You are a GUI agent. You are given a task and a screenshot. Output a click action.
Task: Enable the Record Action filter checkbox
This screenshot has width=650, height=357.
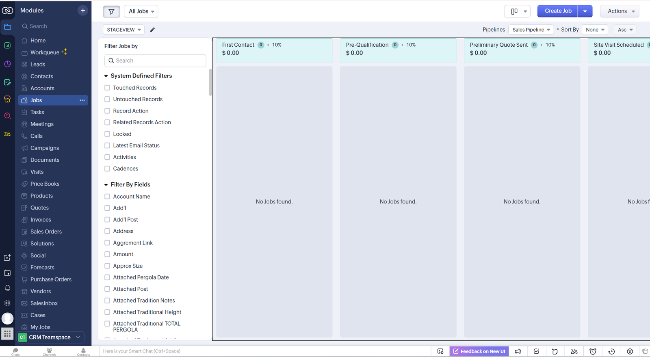107,111
